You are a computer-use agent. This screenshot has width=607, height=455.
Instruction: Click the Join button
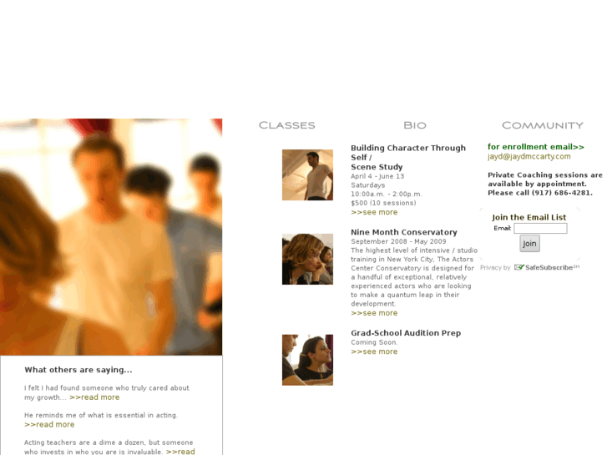coord(529,244)
